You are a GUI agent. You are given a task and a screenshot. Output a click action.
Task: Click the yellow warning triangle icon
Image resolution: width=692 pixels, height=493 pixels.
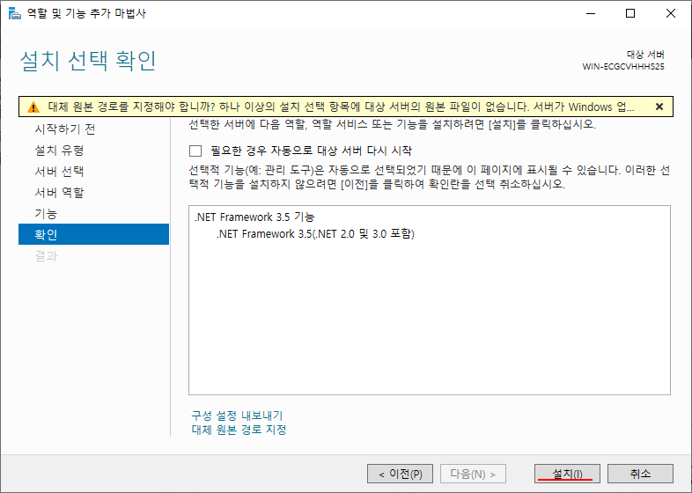pyautogui.click(x=33, y=107)
